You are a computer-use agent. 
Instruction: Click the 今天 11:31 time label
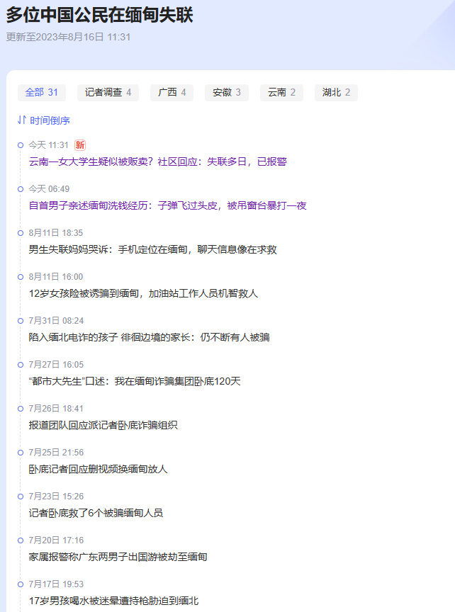click(x=48, y=145)
